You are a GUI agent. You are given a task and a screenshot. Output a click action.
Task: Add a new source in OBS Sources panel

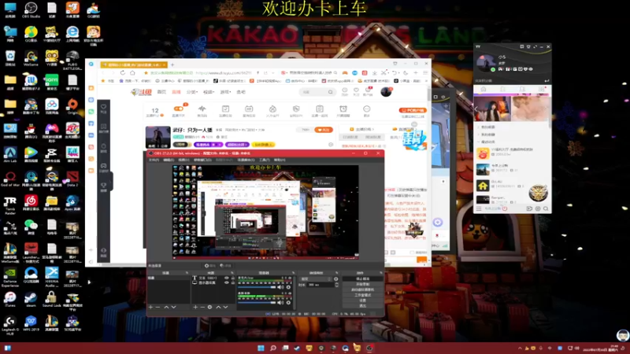click(195, 307)
